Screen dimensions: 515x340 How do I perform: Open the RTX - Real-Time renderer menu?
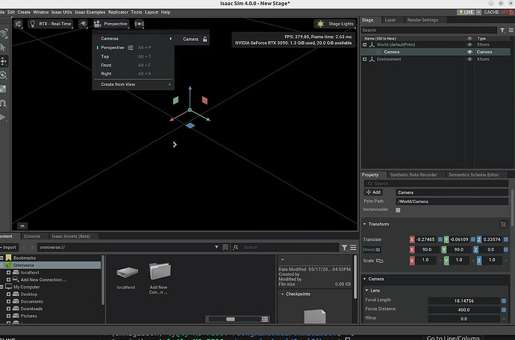[x=51, y=24]
